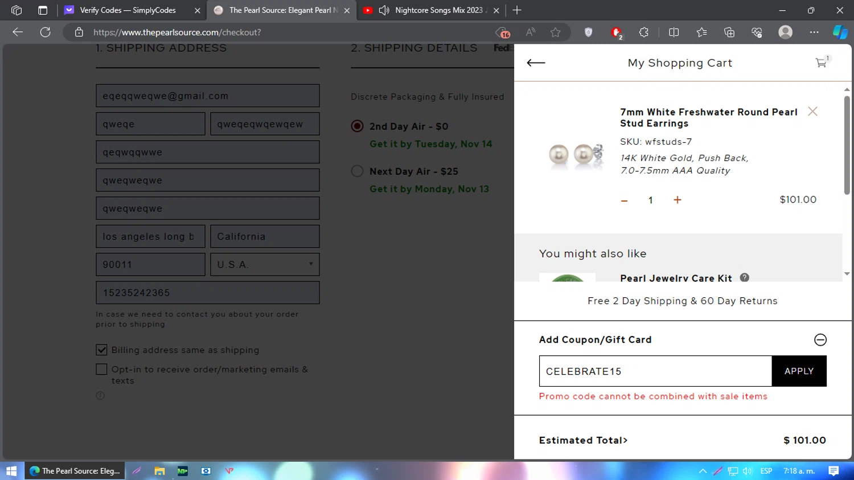The height and width of the screenshot is (480, 854).
Task: Go back using the cart panel arrow
Action: [x=536, y=63]
